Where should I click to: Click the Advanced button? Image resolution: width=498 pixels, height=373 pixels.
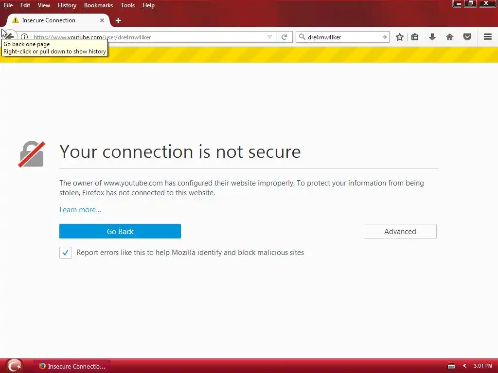400,231
